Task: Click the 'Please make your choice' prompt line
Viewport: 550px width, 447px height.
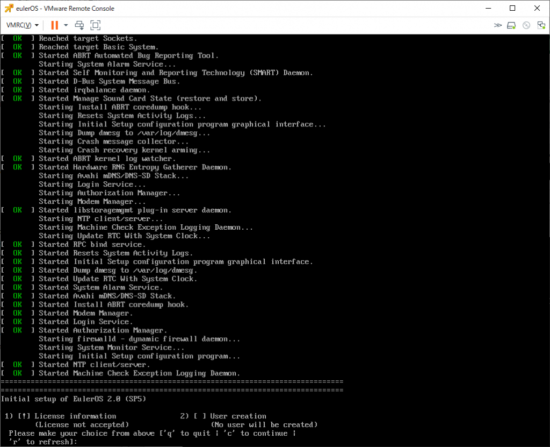Action: tap(152, 434)
